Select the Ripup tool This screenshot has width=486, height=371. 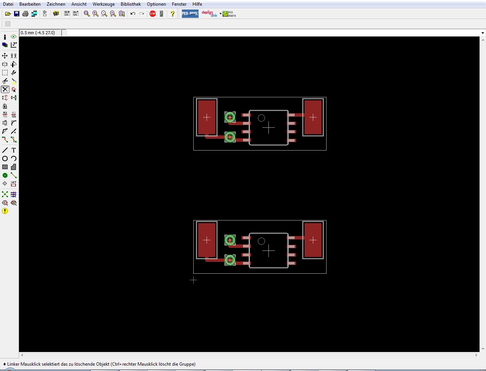coord(14,140)
